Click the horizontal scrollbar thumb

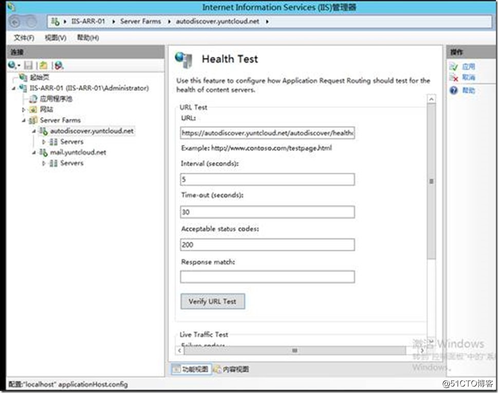point(295,350)
